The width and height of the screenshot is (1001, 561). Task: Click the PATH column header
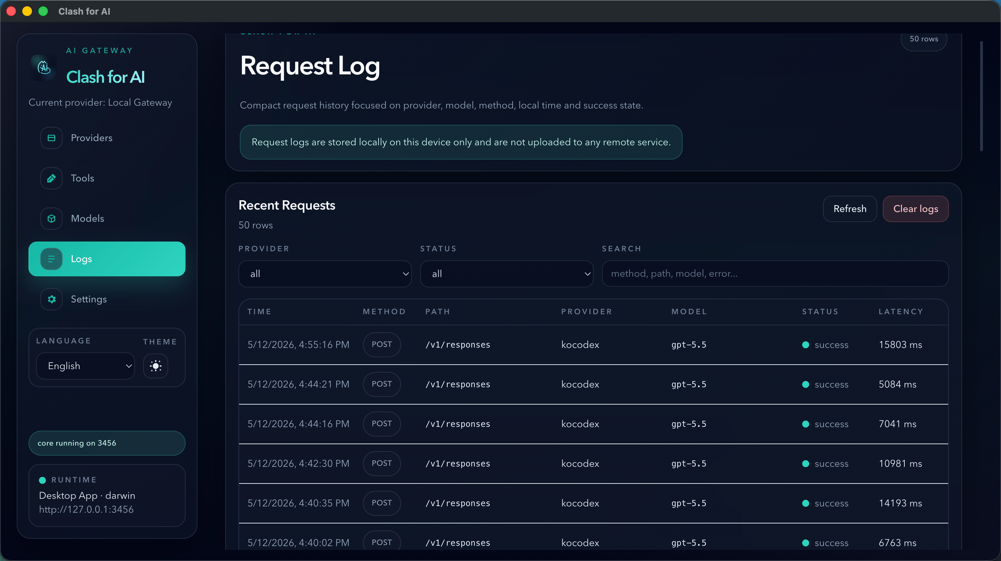pyautogui.click(x=438, y=311)
